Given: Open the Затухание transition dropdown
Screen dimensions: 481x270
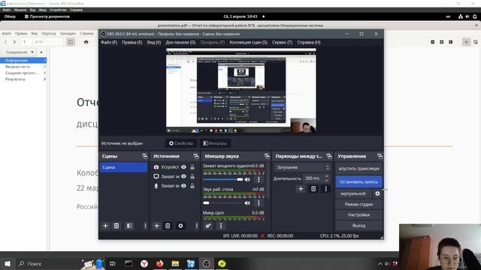Looking at the screenshot, I should click(302, 167).
